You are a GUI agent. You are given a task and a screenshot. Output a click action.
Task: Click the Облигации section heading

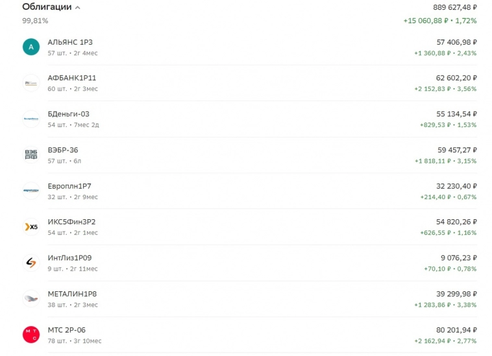(47, 7)
